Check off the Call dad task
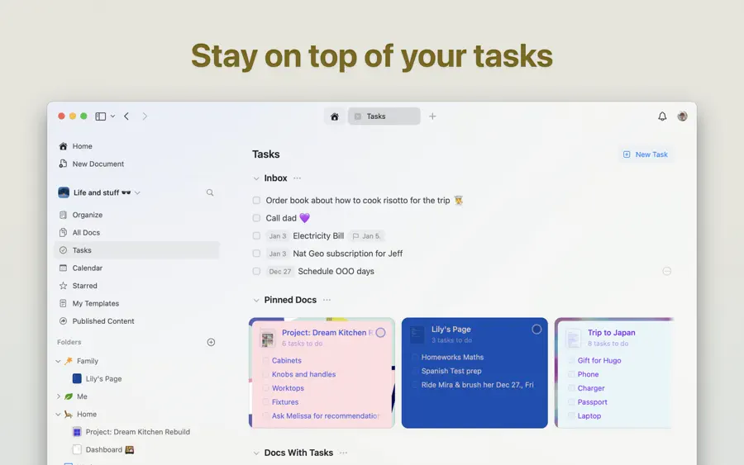The width and height of the screenshot is (744, 465). [x=256, y=218]
